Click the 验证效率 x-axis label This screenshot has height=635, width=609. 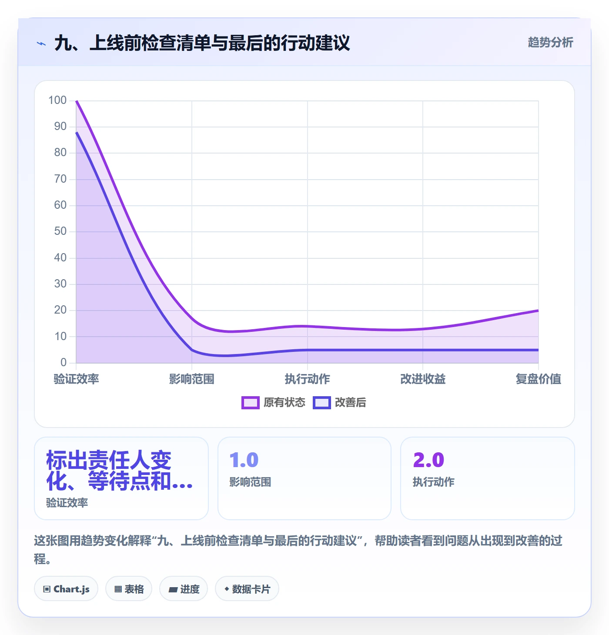pos(77,379)
